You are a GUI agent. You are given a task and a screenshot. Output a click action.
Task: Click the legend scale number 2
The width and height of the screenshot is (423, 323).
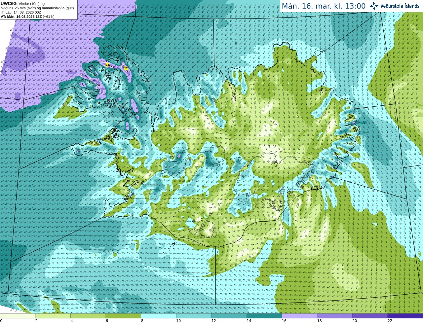coord(36,321)
